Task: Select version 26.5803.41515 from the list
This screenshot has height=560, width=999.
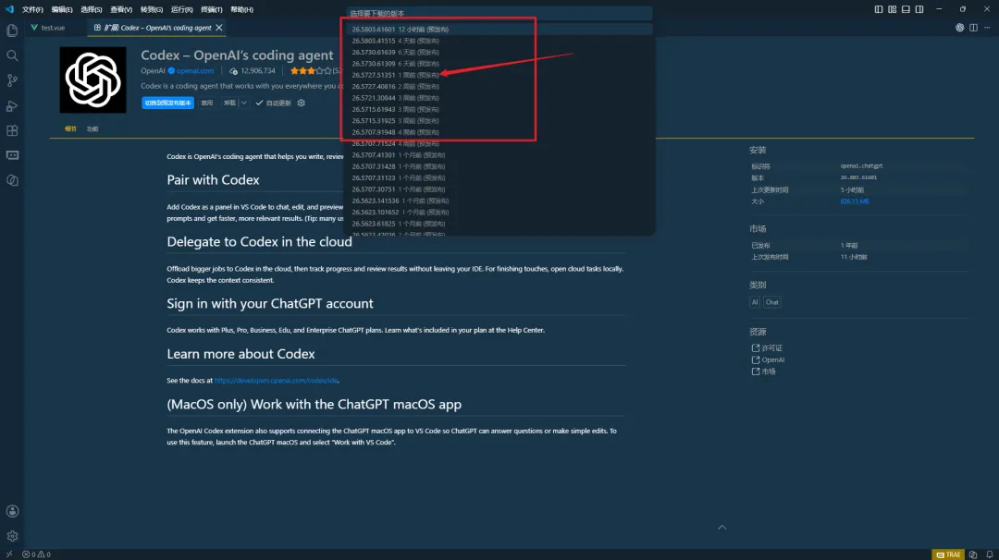Action: [499, 41]
